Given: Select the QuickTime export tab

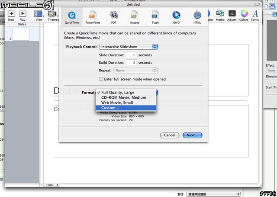Looking at the screenshot, I should pos(72,17).
